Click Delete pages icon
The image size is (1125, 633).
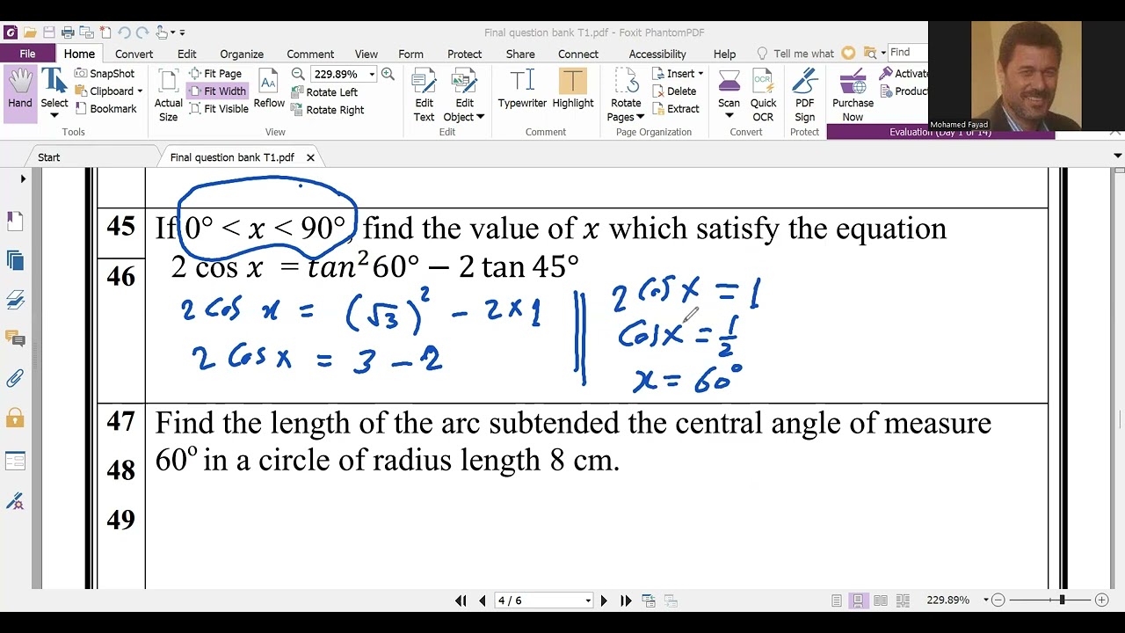click(674, 91)
